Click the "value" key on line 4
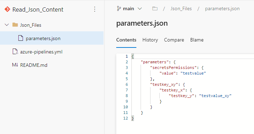254x134 pixels. click(167, 73)
